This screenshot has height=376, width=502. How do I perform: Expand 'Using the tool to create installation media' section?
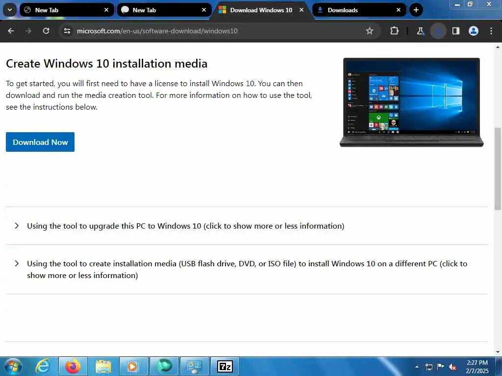247,269
